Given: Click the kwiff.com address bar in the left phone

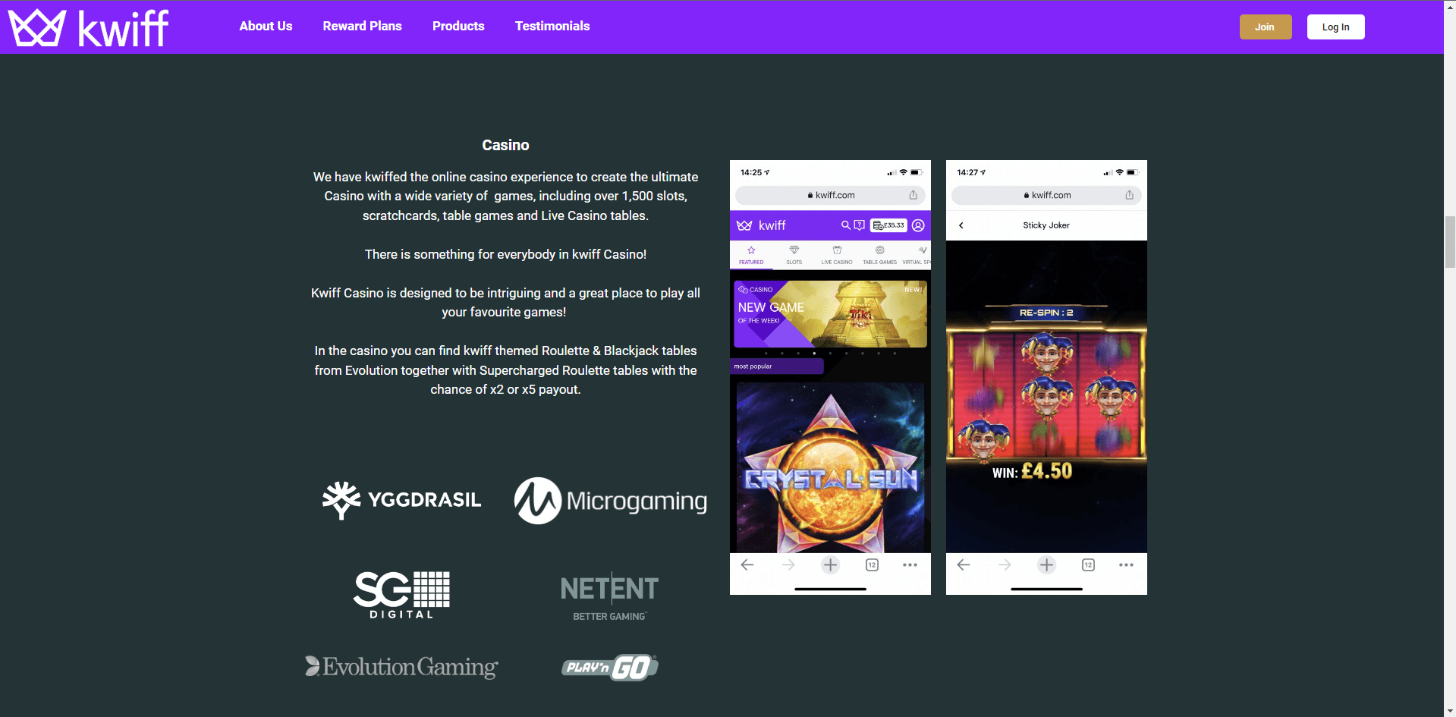Looking at the screenshot, I should tap(830, 195).
